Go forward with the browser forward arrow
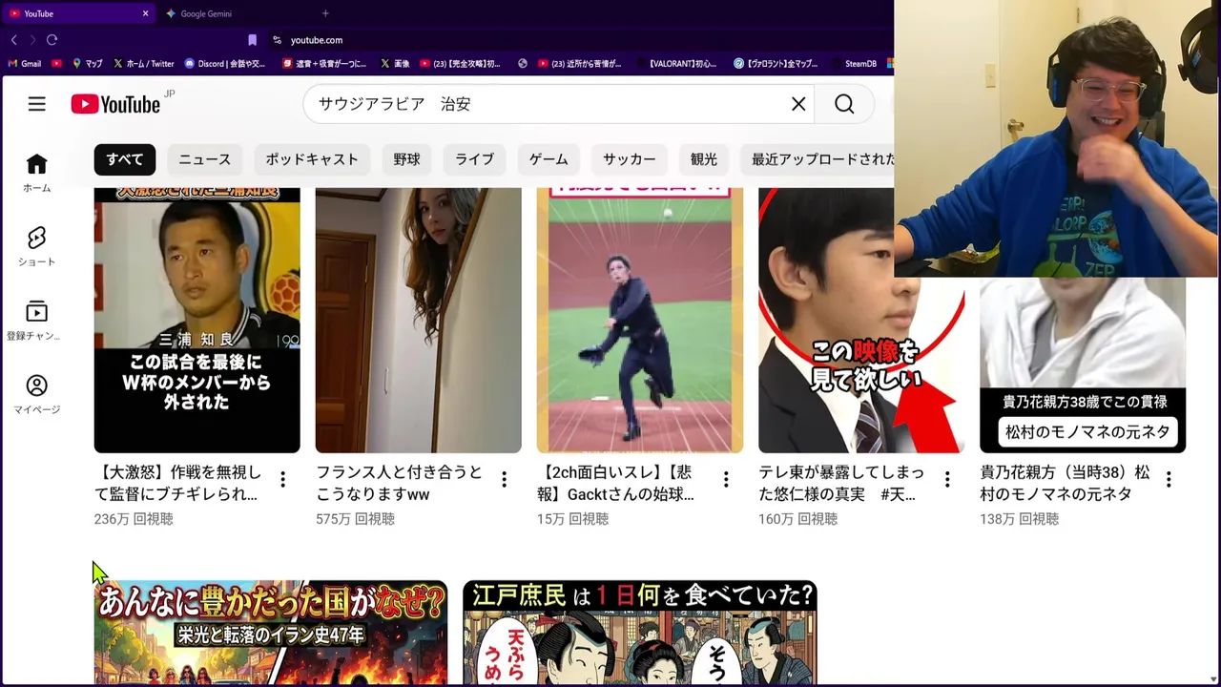The image size is (1221, 687). [32, 40]
